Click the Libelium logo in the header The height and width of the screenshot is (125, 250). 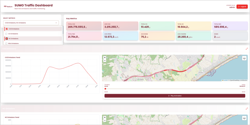click(8, 7)
